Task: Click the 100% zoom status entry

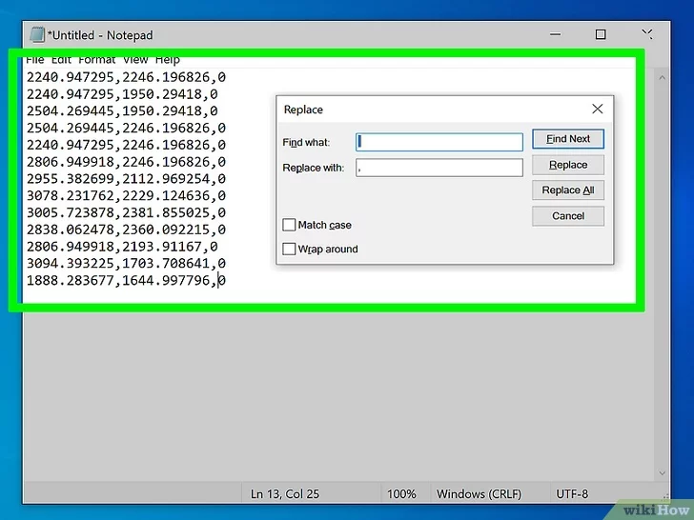Action: tap(401, 493)
